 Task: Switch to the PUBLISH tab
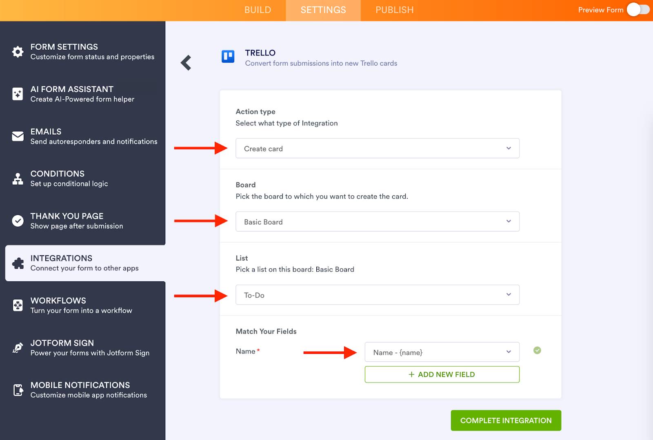coord(395,10)
